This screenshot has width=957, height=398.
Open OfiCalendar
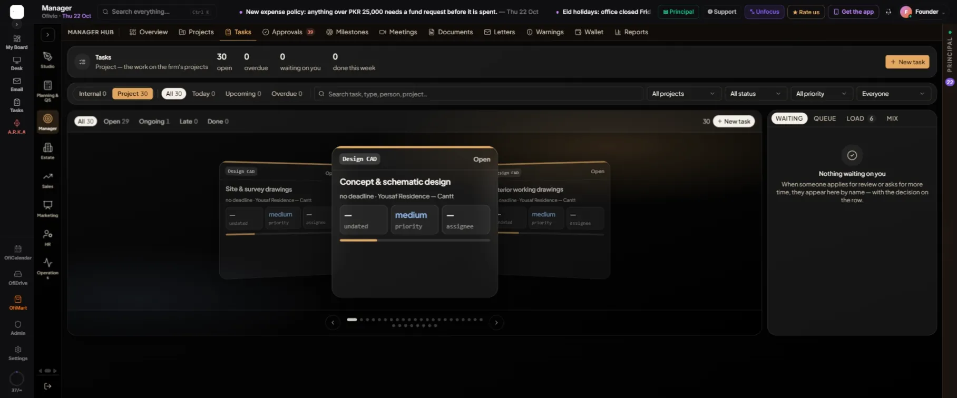click(x=18, y=253)
